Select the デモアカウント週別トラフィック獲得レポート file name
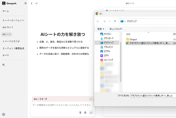Viewport: 176px width, 118px height. pyautogui.click(x=150, y=43)
